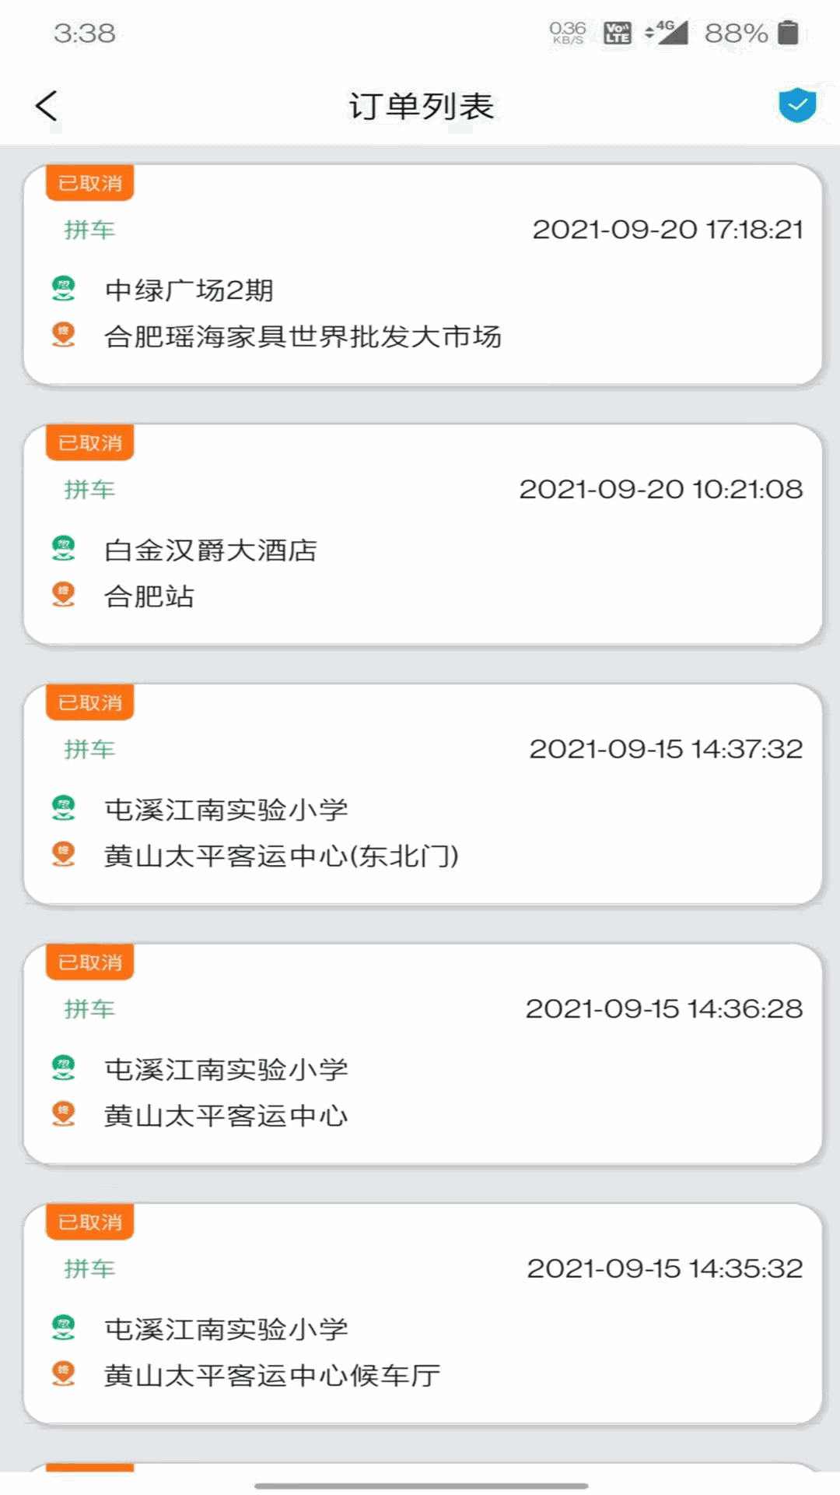
Task: Tap the 合肥站 destination text
Action: click(x=149, y=596)
